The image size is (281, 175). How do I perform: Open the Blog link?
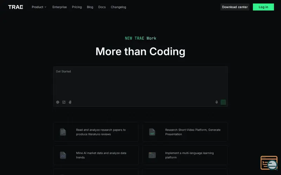coord(90,7)
